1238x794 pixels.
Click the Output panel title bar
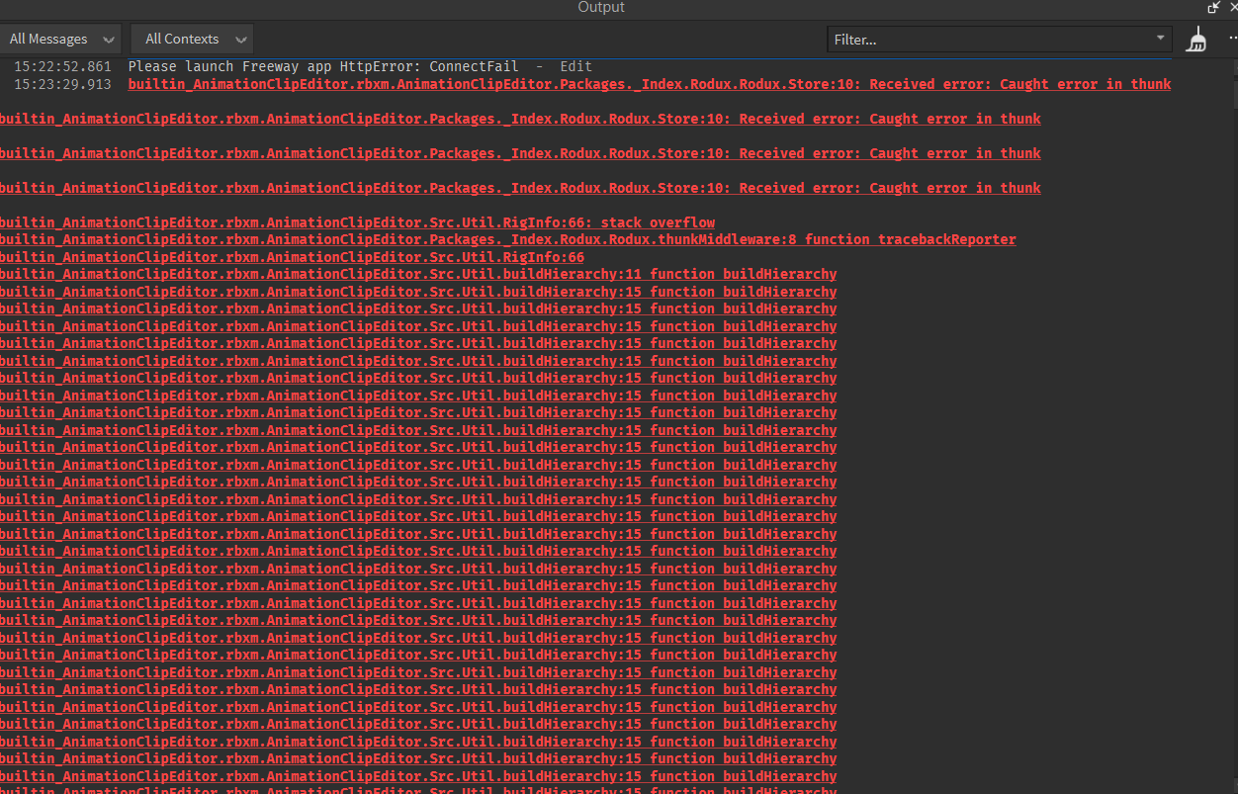click(600, 8)
